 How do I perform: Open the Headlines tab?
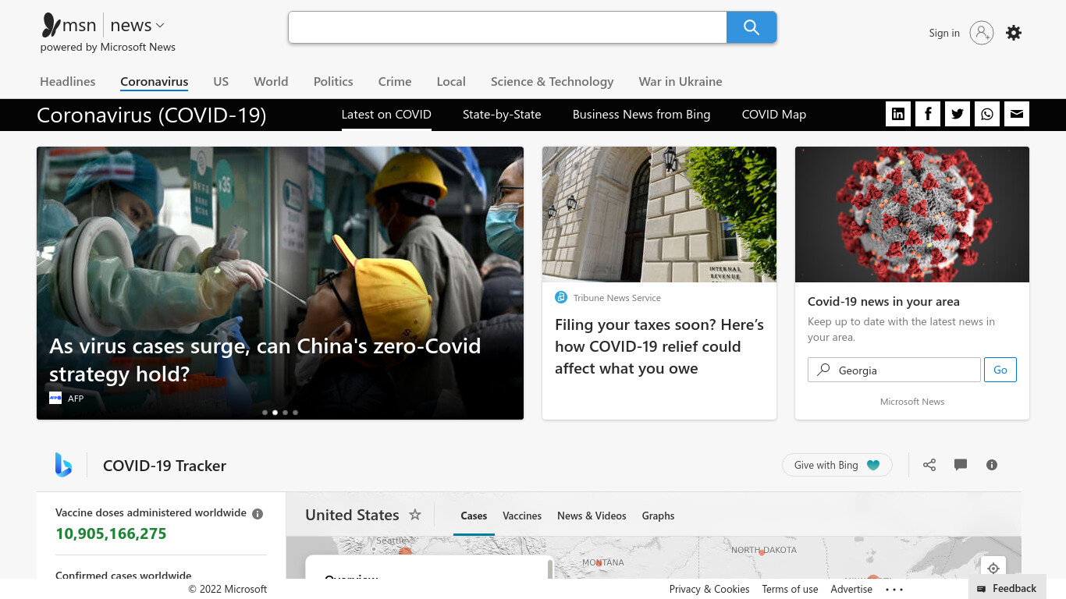68,81
